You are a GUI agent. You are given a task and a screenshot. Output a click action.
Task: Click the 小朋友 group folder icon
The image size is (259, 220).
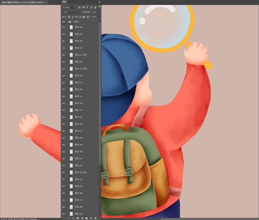[x=70, y=22]
